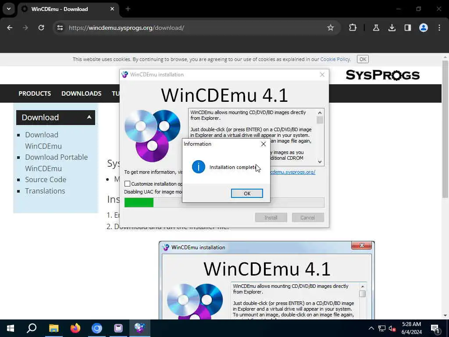
Task: Open the PRODUCTS menu
Action: point(35,93)
